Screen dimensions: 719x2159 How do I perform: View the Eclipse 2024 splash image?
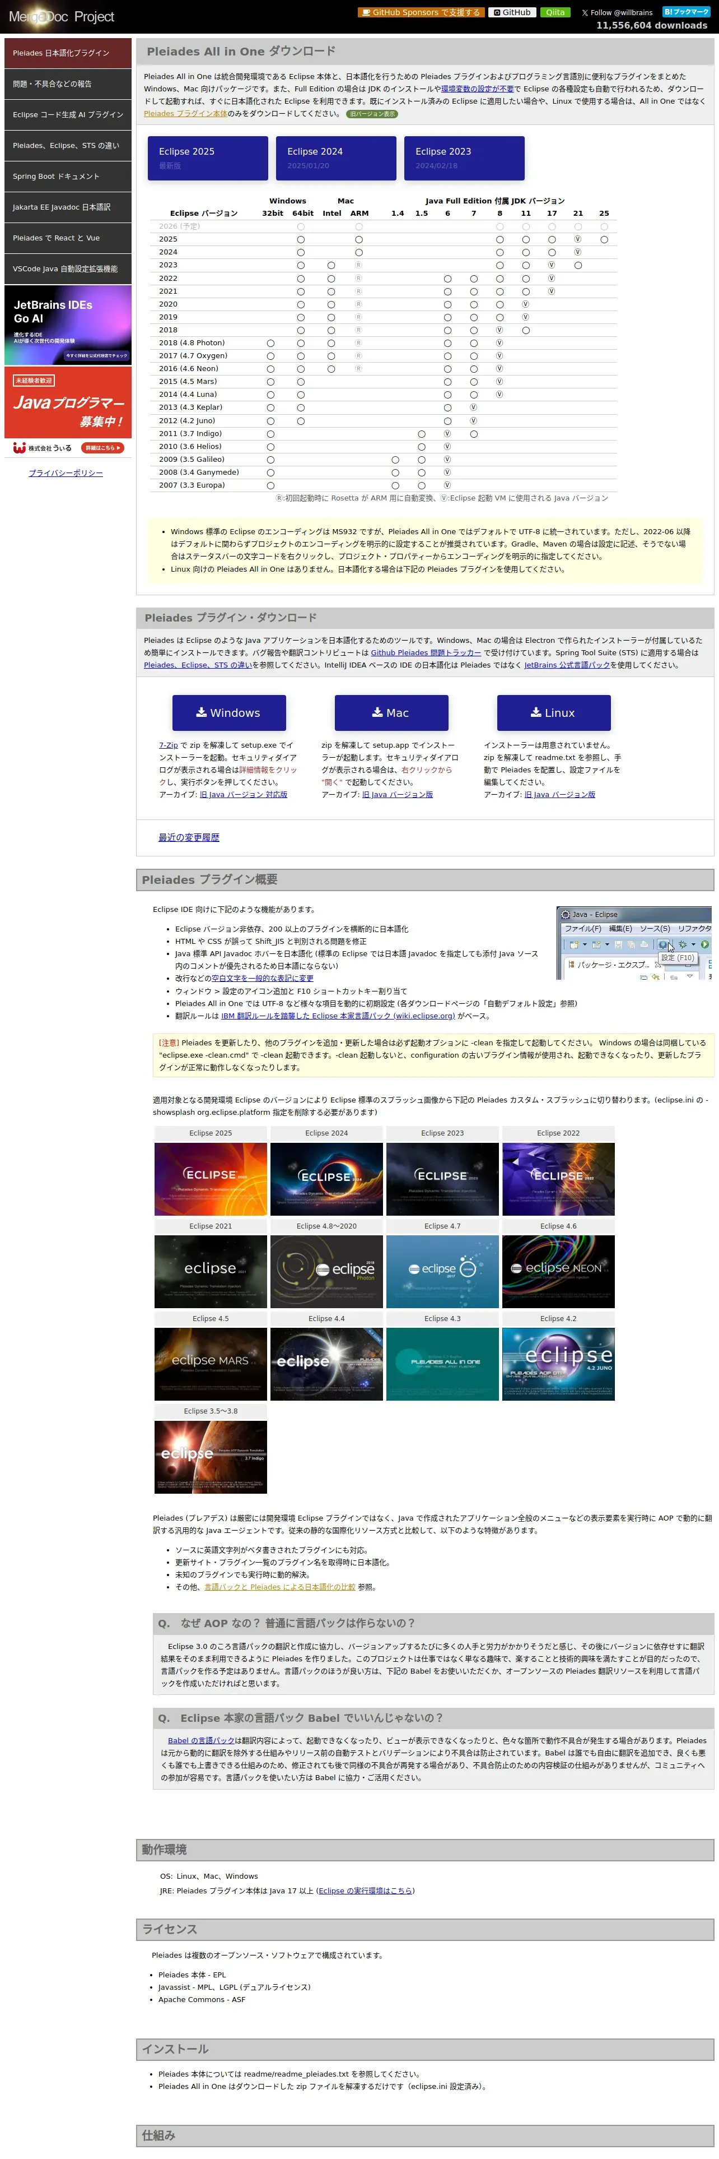[x=326, y=1179]
